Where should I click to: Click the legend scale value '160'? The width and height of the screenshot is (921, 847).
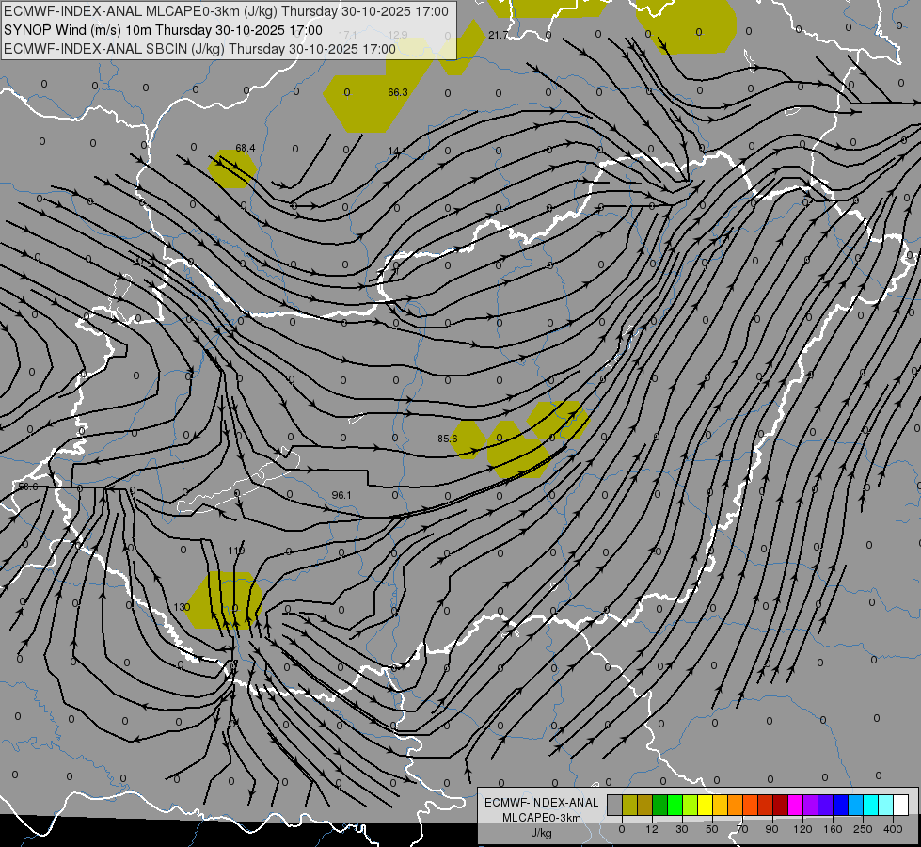coord(833,829)
